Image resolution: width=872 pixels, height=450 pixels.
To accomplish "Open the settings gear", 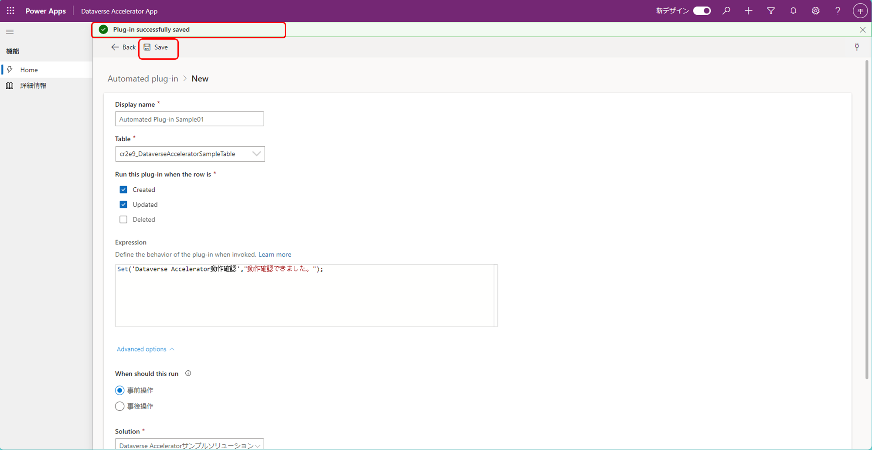I will 815,11.
